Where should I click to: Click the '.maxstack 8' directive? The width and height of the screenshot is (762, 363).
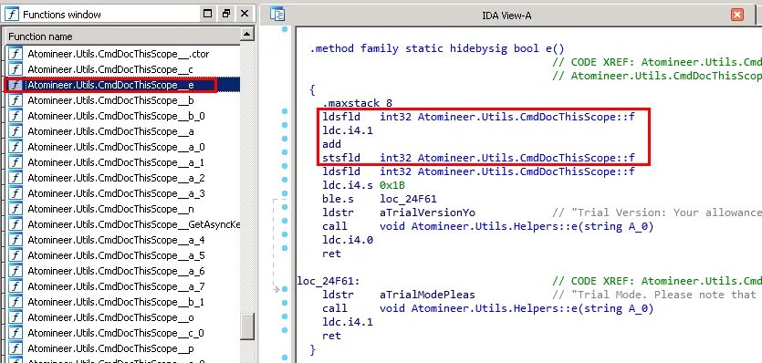[x=357, y=103]
